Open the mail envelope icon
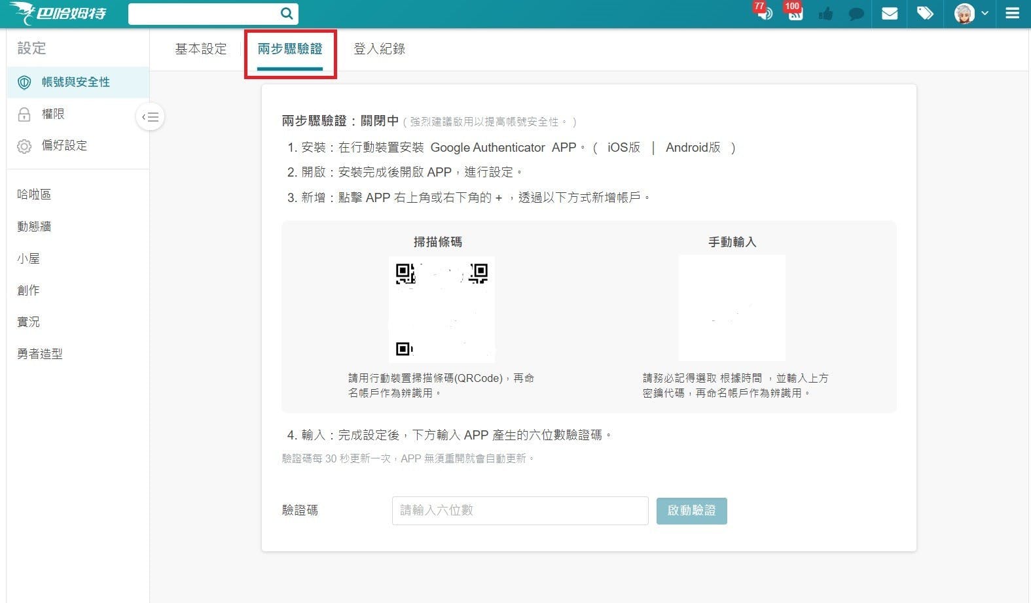1031x603 pixels. tap(890, 13)
